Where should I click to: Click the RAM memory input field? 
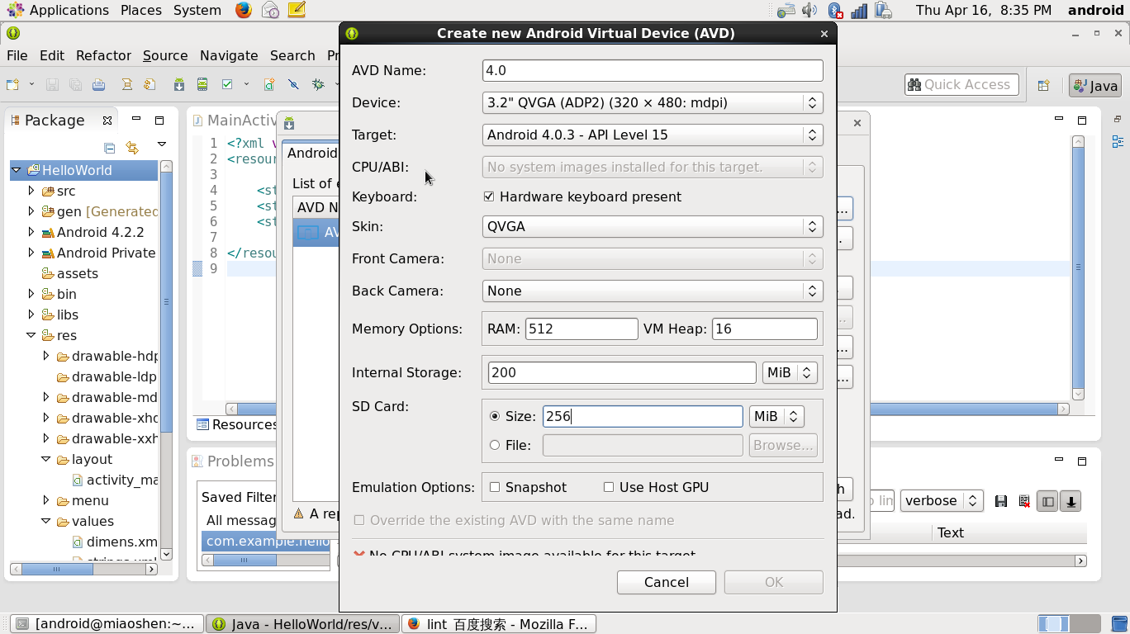(582, 329)
